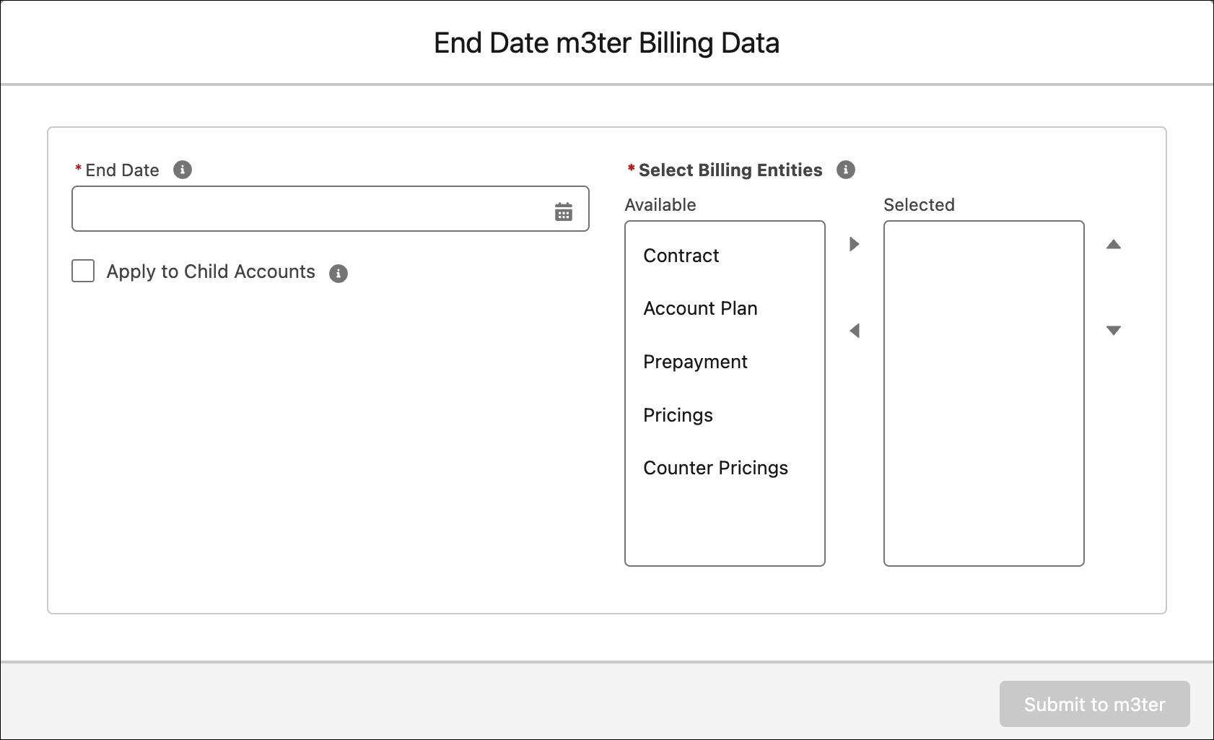Move selection to Selected list with right arrow
The height and width of the screenshot is (740, 1214).
(x=855, y=244)
